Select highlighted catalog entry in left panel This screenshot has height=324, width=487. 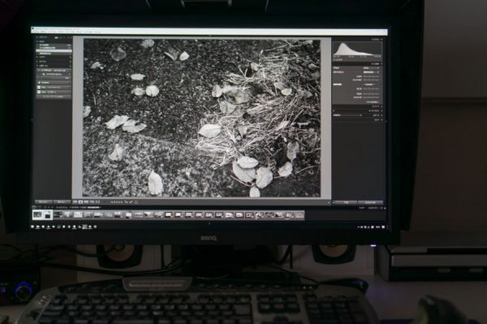(54, 50)
